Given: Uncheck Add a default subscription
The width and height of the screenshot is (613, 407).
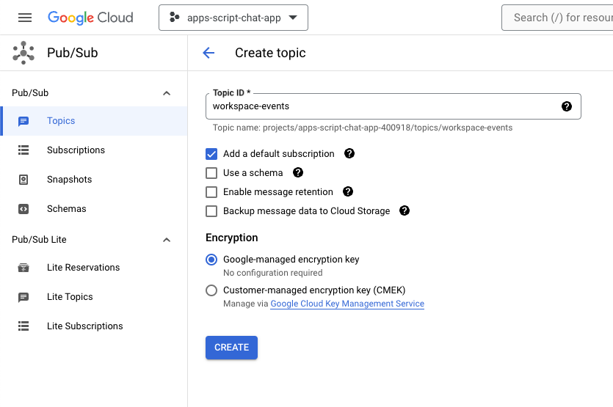Looking at the screenshot, I should (211, 154).
